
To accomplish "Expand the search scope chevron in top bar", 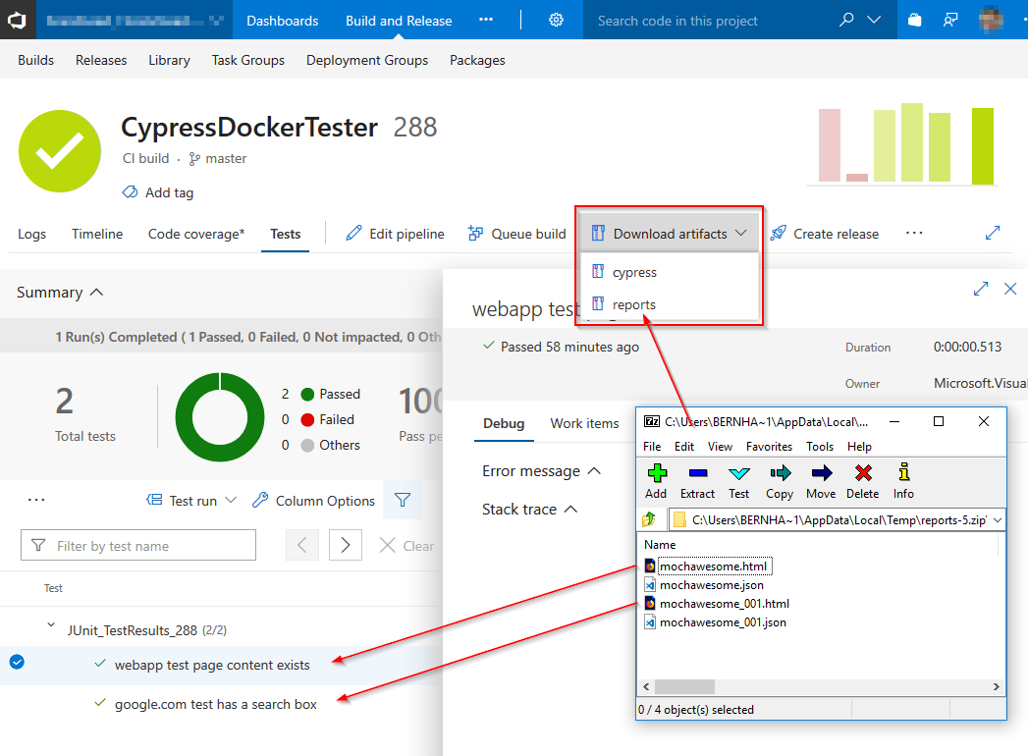I will click(x=874, y=20).
